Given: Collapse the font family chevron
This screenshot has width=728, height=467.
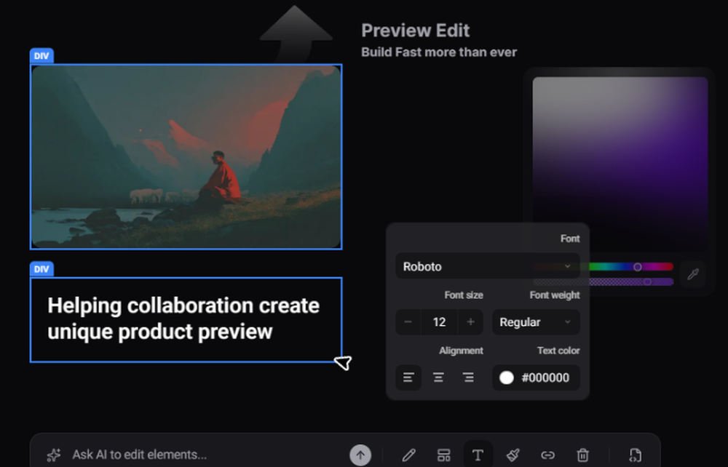Looking at the screenshot, I should click(569, 266).
